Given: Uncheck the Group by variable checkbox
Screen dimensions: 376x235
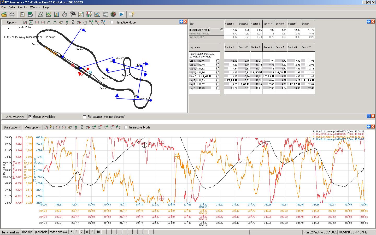Looking at the screenshot, I should [30, 117].
